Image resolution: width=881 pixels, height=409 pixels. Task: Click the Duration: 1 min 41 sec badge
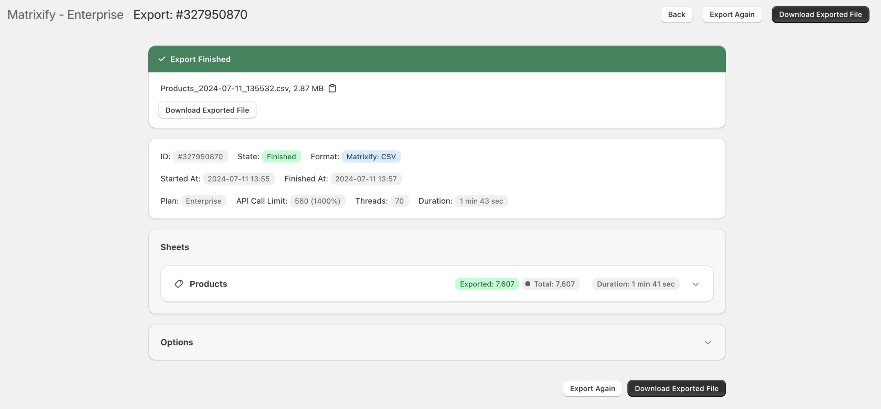(635, 284)
